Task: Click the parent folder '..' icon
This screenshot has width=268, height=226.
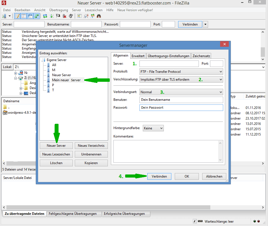Action: pos(5,107)
